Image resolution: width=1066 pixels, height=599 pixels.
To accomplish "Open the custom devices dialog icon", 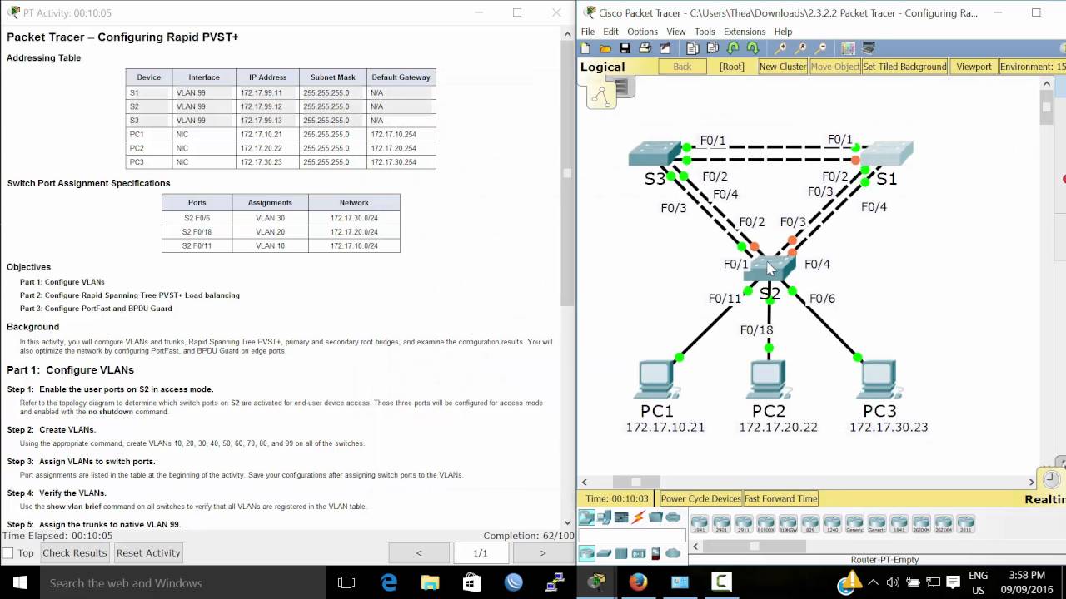I will coord(869,48).
